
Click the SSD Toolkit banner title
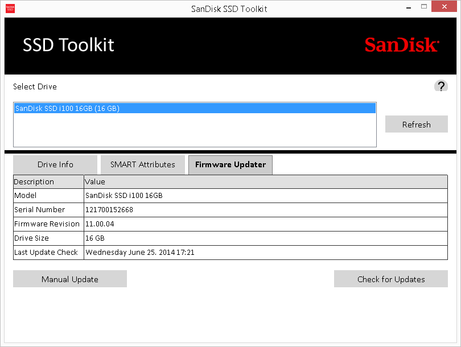click(x=68, y=45)
